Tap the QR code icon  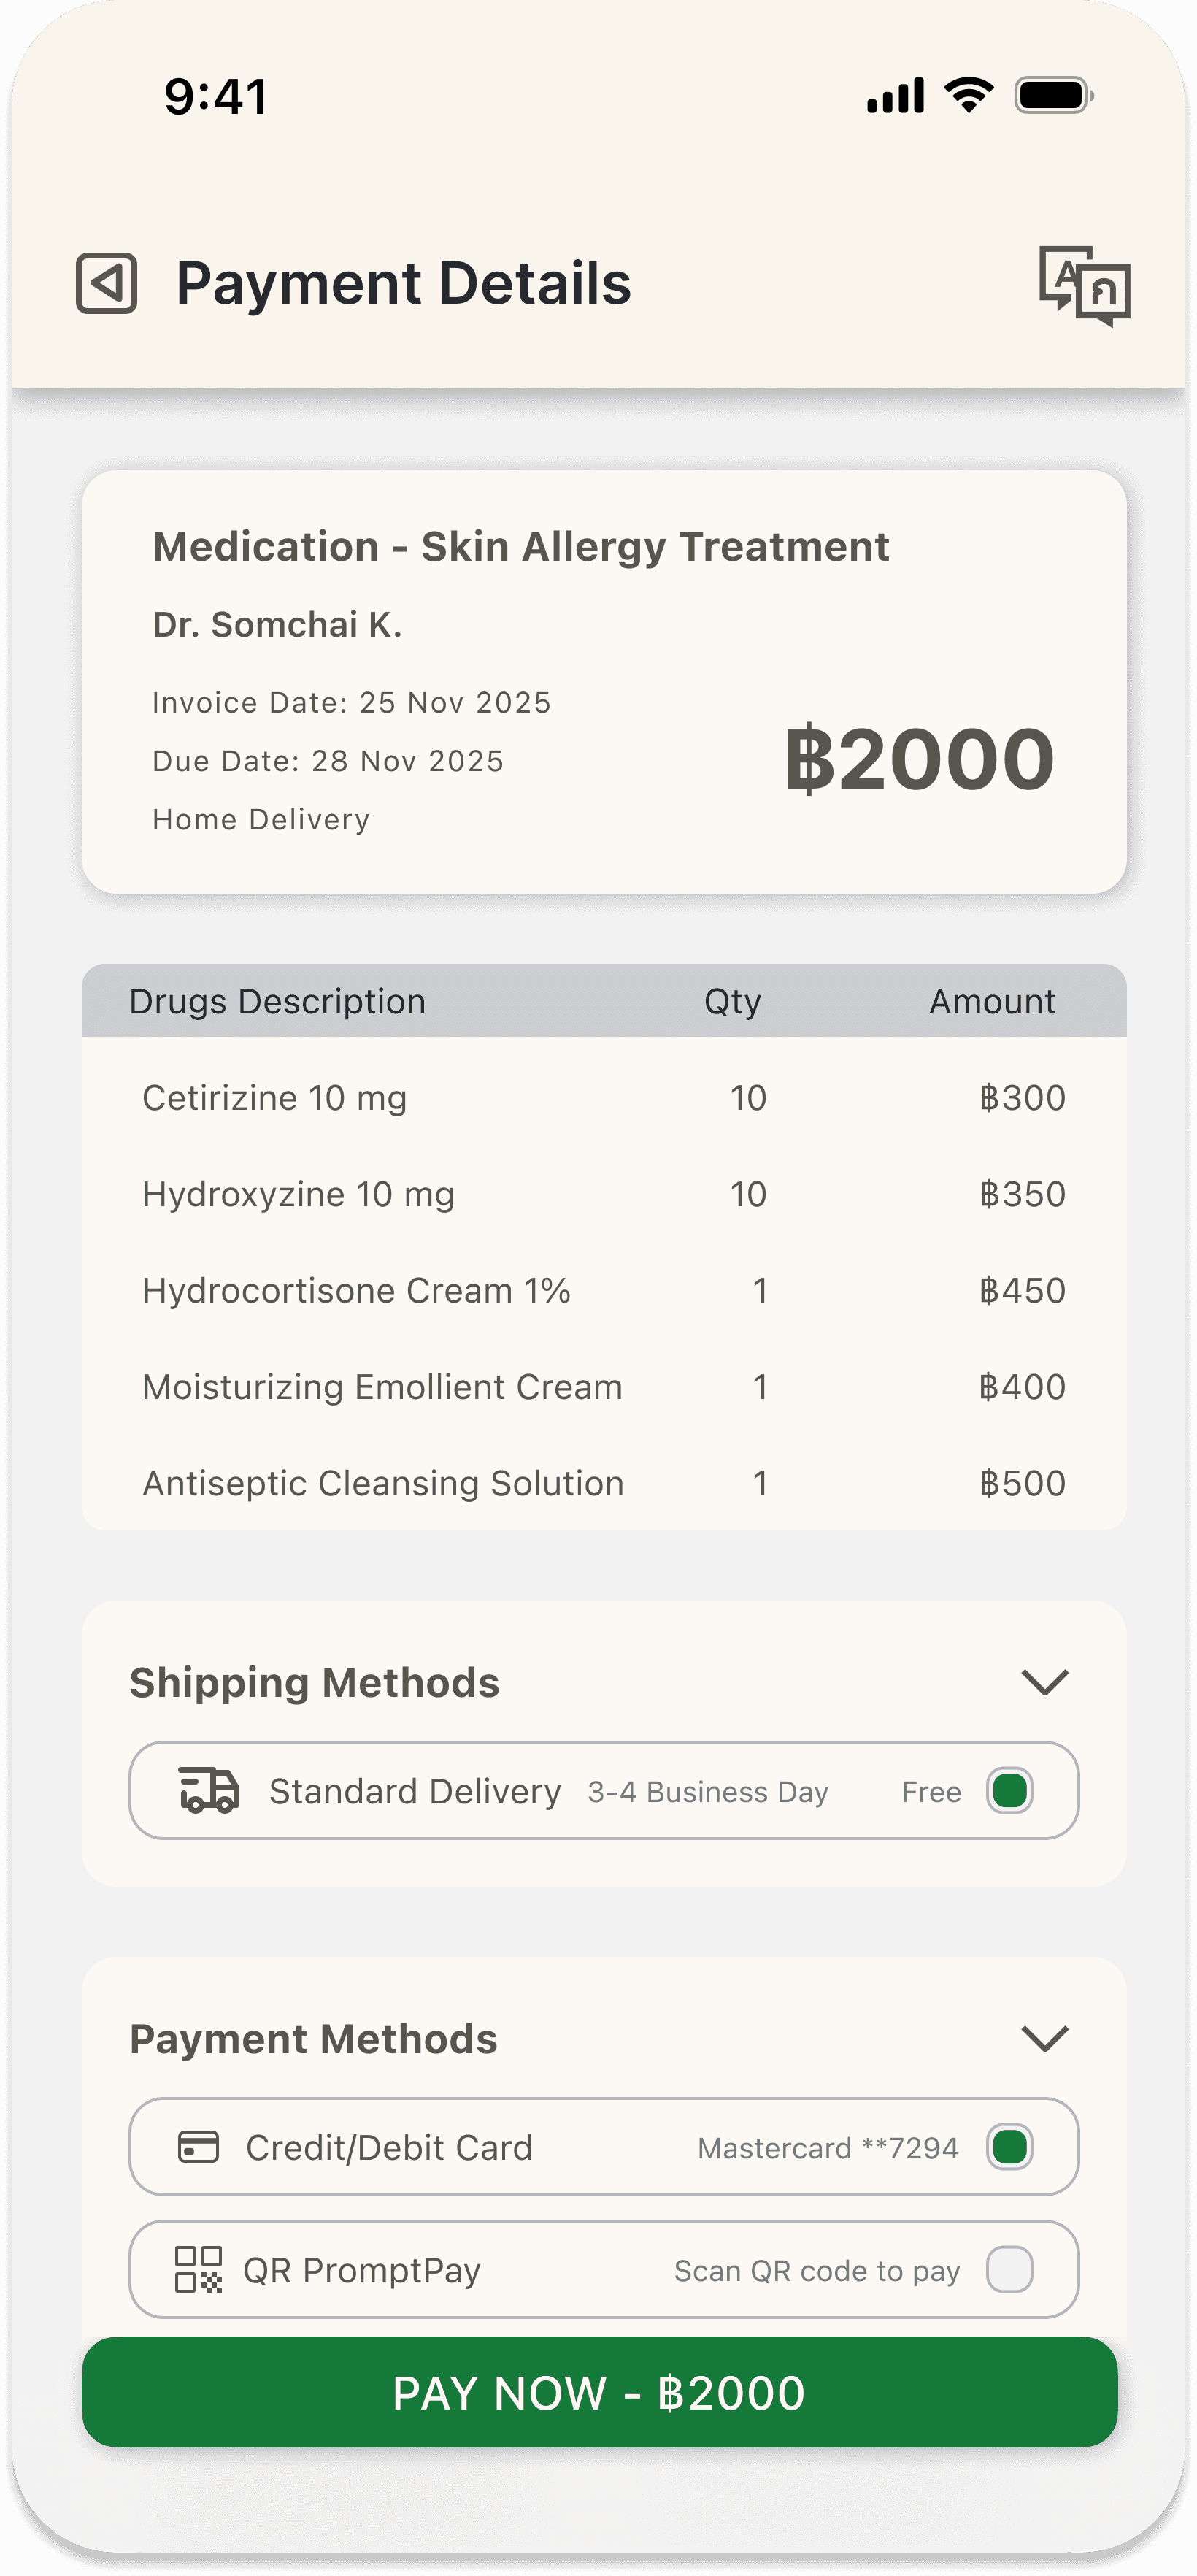(x=198, y=2269)
